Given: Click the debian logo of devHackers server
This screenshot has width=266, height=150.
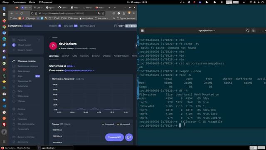Looking at the screenshot, I should [53, 46].
